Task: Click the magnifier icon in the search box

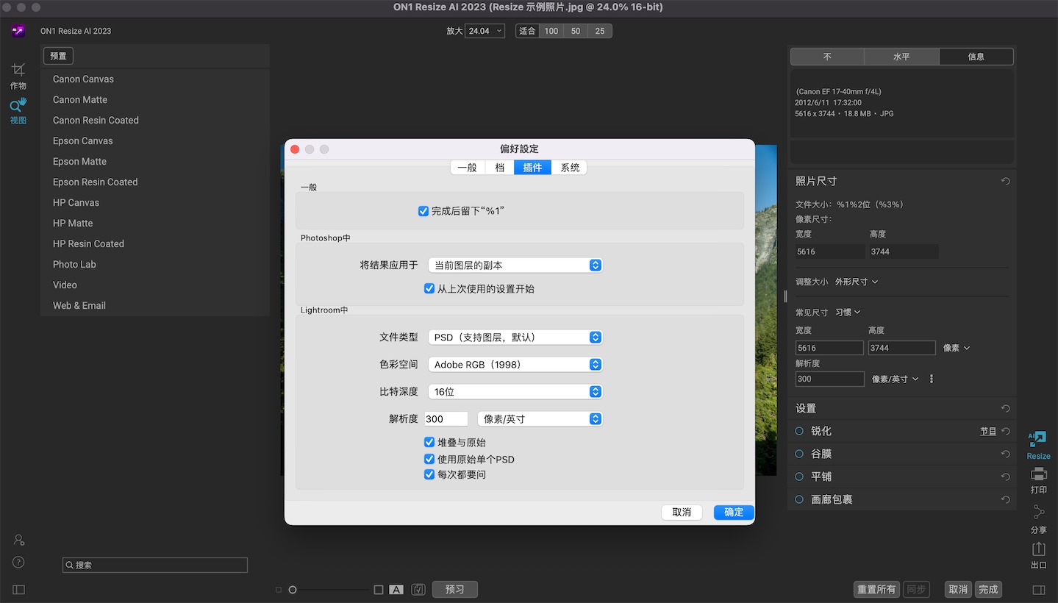Action: point(70,565)
